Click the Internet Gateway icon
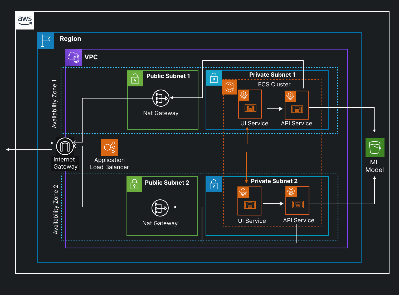This screenshot has width=399, height=295. click(65, 146)
